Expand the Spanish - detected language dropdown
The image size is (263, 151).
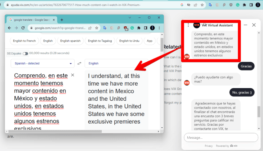42,63
